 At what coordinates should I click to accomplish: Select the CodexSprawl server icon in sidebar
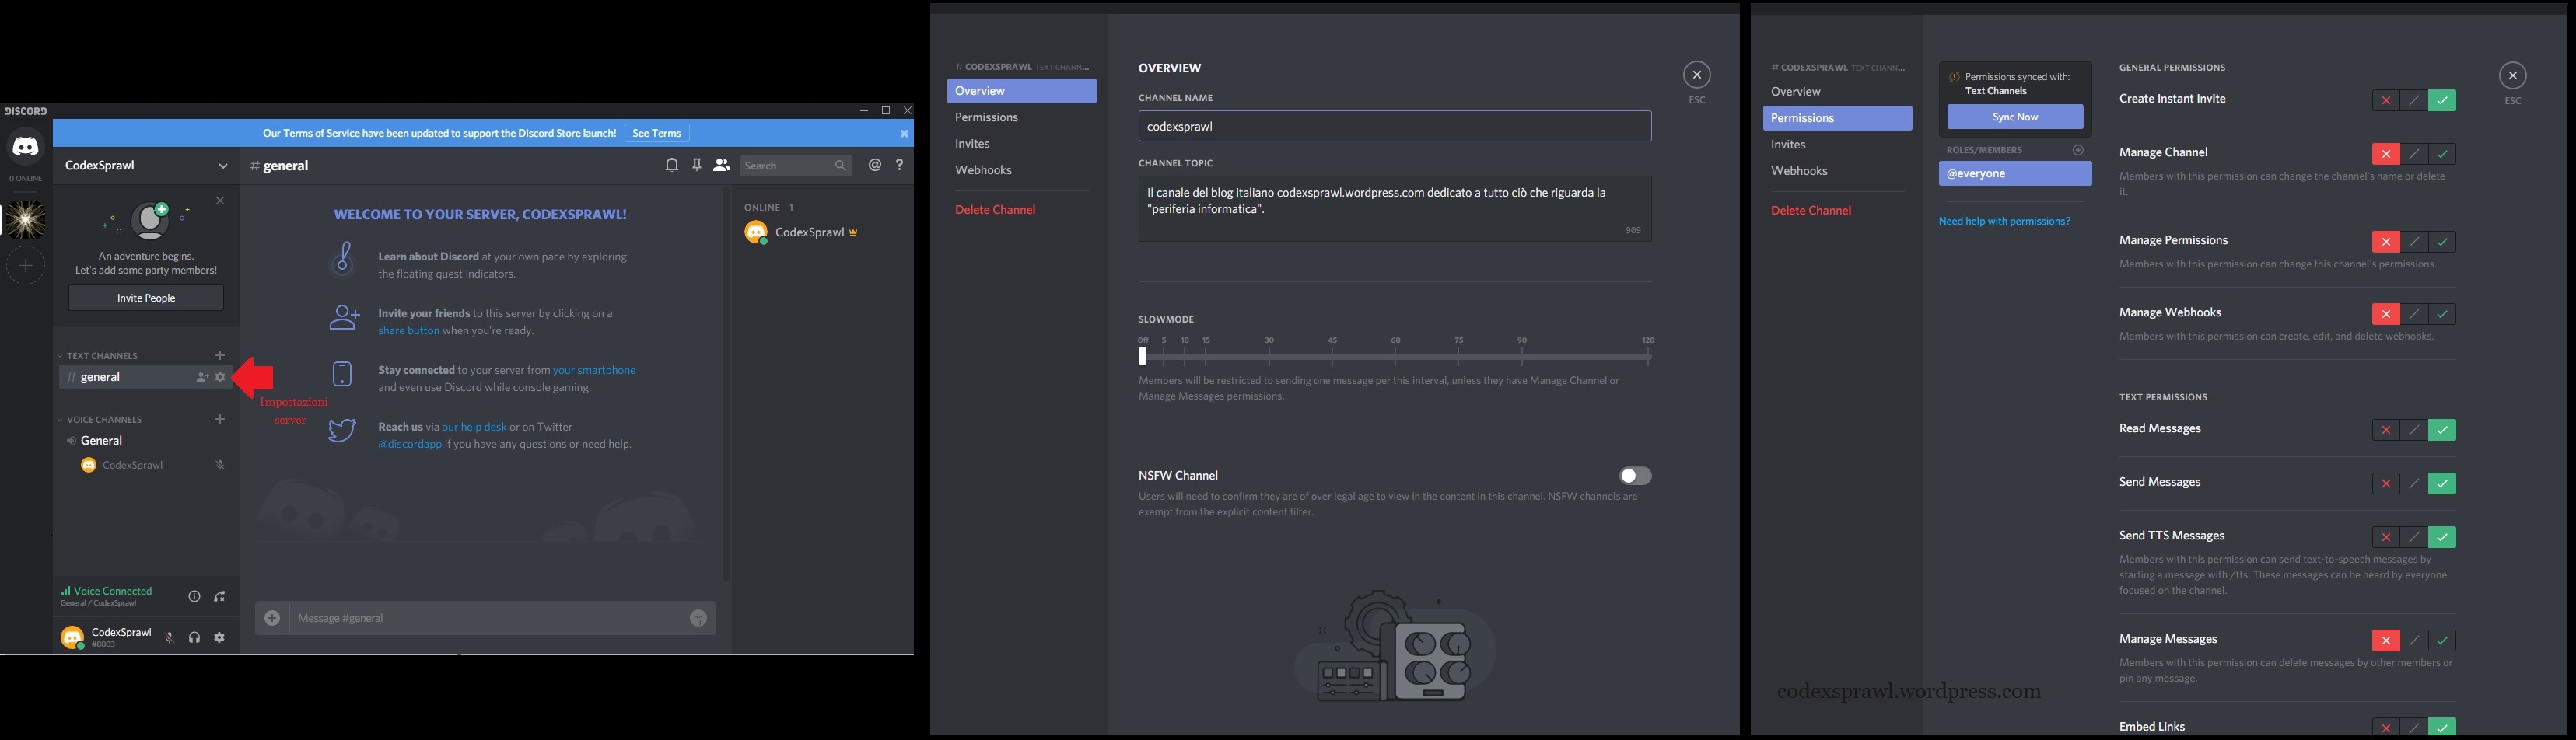[25, 219]
